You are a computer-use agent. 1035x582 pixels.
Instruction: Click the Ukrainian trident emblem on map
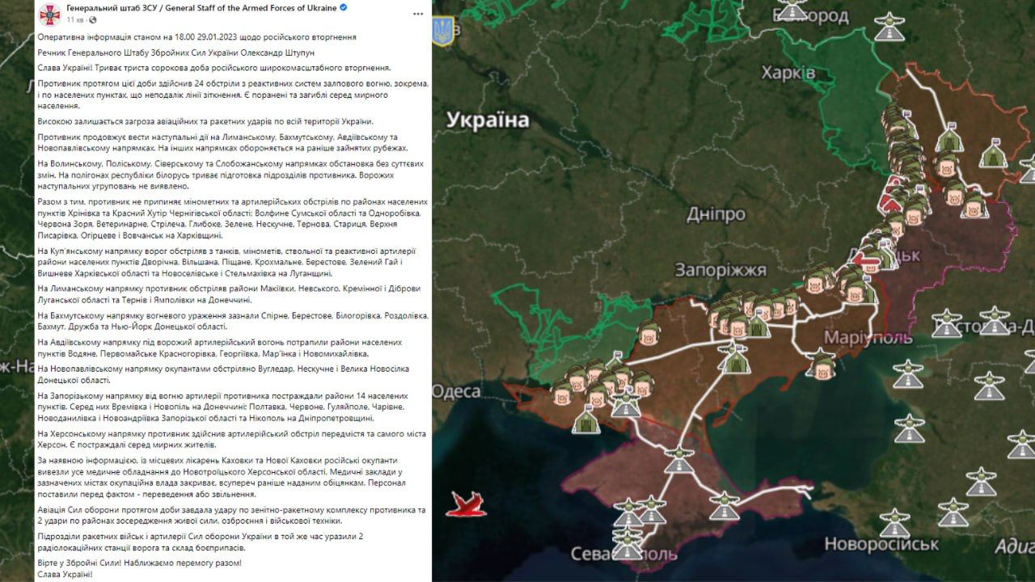442,31
